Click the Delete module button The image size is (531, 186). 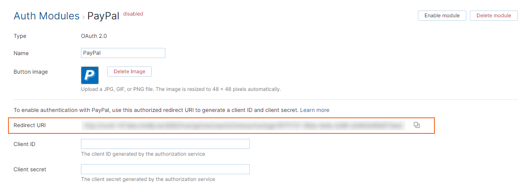pos(493,16)
